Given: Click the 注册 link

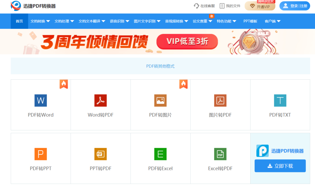Looking at the screenshot, I should tap(304, 6).
